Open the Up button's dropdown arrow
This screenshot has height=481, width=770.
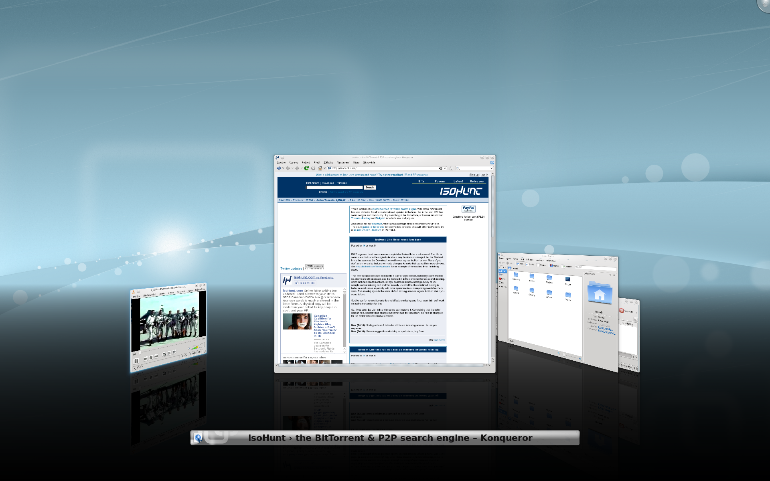302,168
